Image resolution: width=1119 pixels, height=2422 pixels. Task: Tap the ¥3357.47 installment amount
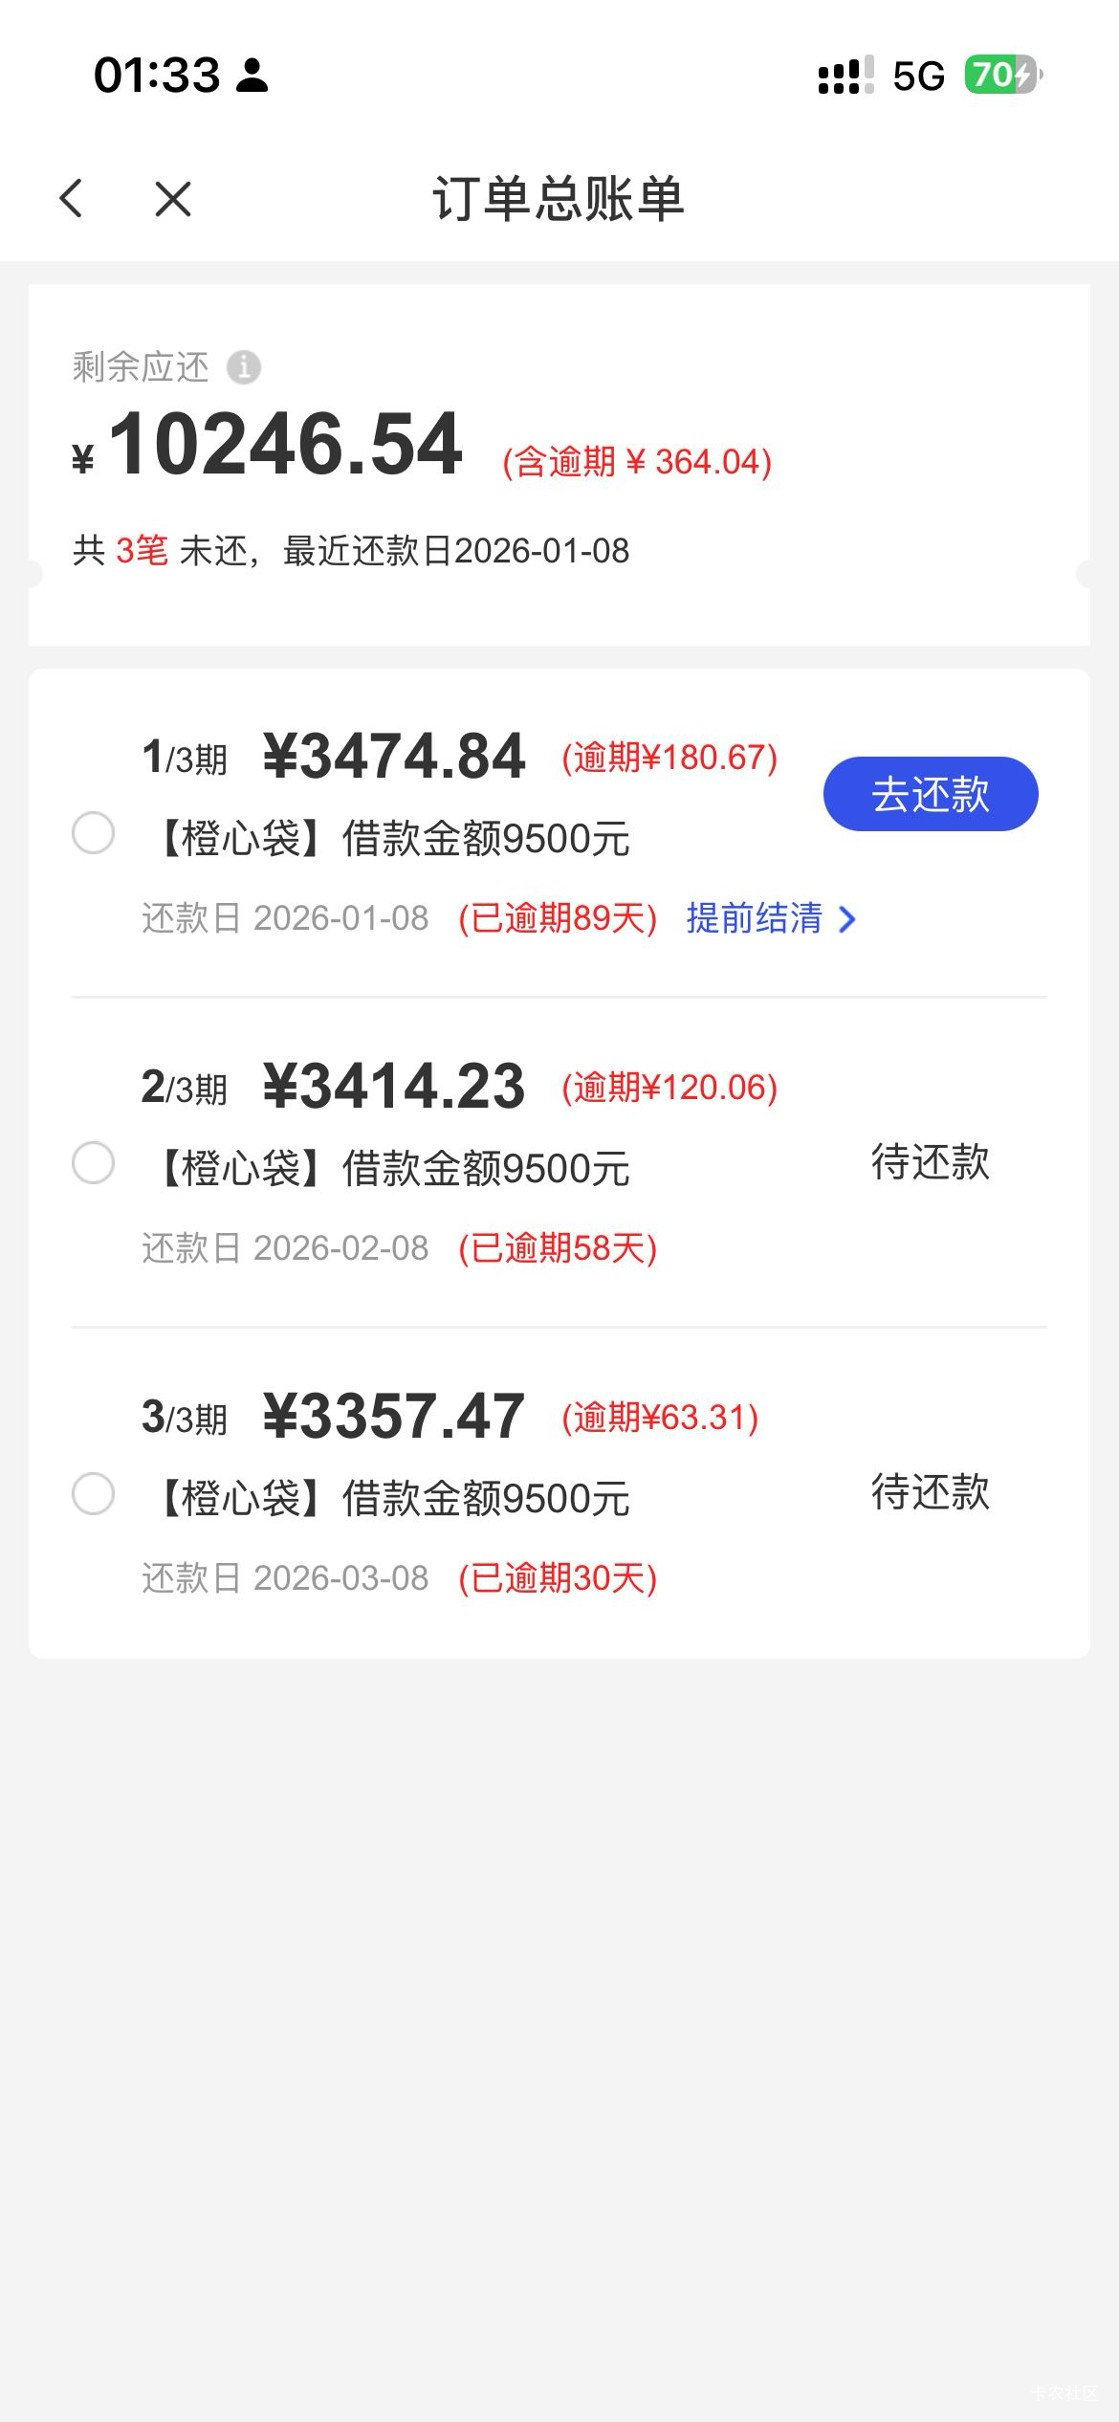tap(394, 1417)
